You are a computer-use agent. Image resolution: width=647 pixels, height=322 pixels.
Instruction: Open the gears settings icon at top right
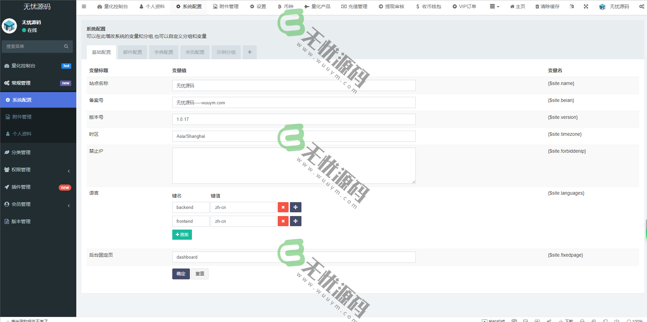pos(641,6)
